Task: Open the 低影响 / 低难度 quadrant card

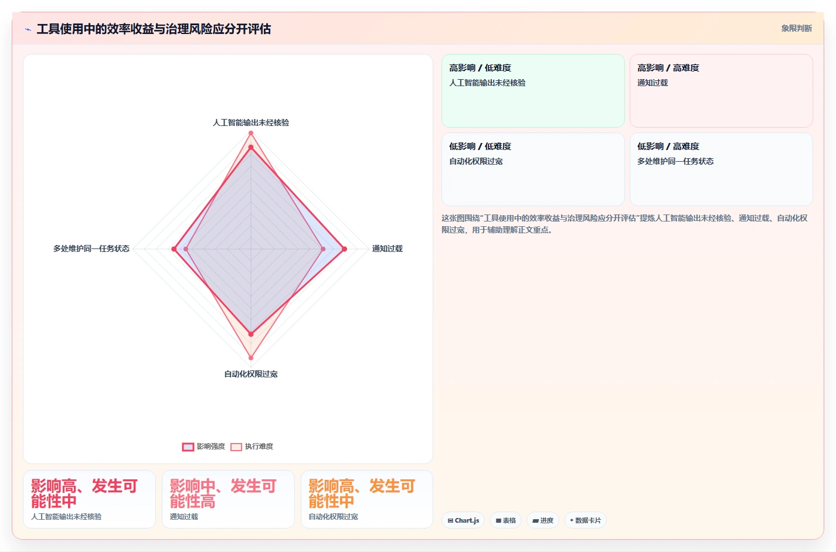Action: (x=533, y=169)
